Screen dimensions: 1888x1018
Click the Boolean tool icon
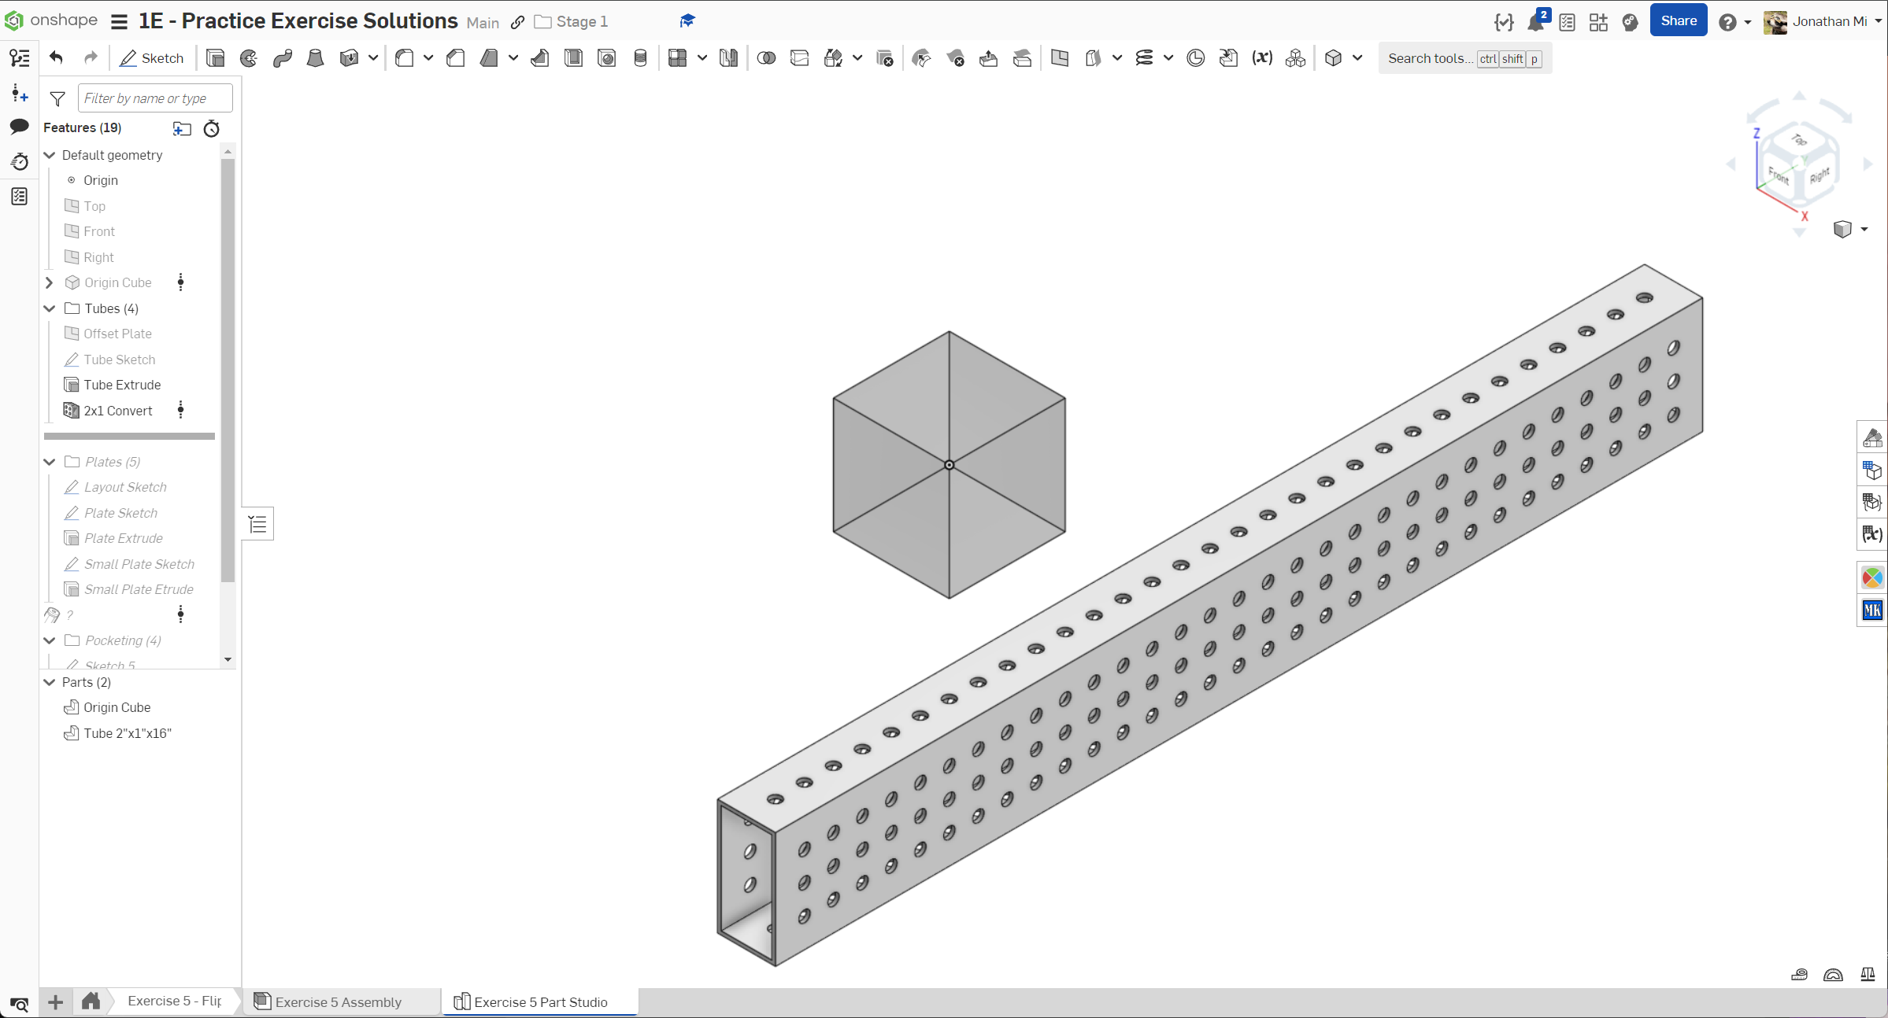766,58
